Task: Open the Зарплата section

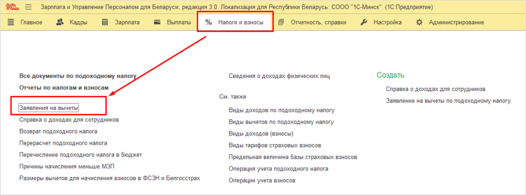Action: click(x=127, y=23)
